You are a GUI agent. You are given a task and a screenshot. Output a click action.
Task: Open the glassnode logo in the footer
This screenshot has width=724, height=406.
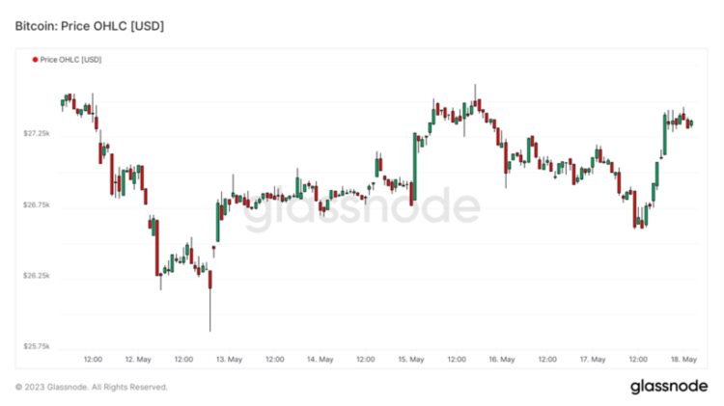pyautogui.click(x=668, y=387)
